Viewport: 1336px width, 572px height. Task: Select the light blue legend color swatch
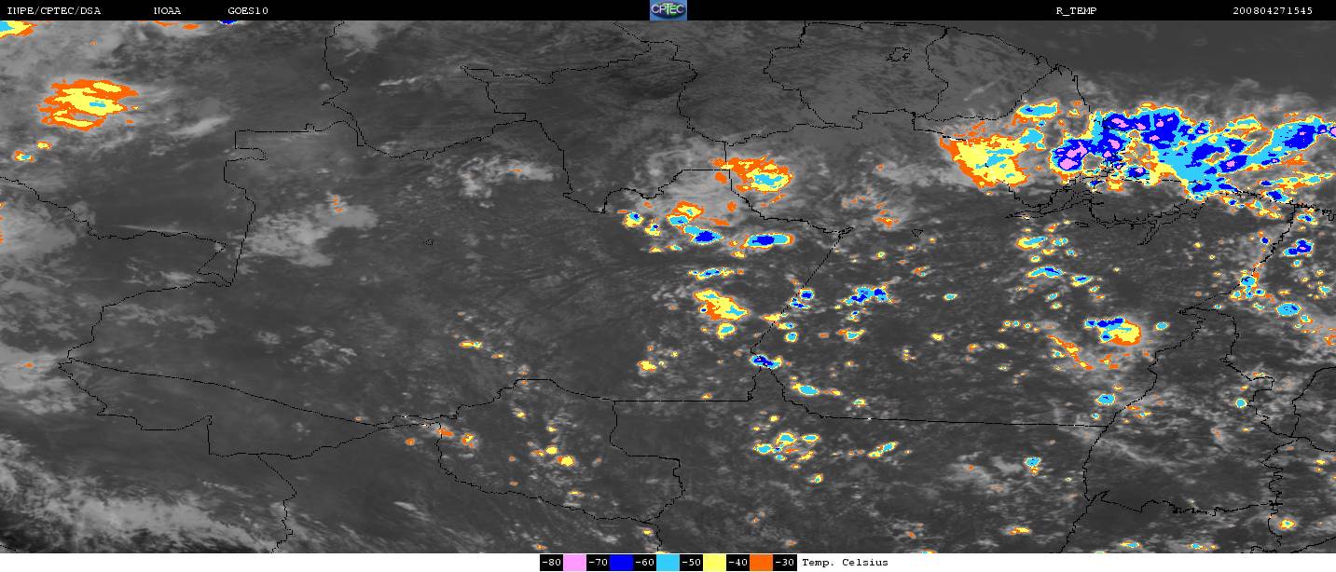pyautogui.click(x=668, y=563)
